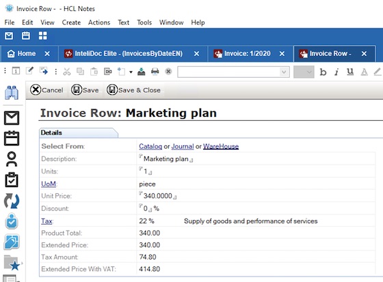Open the Actions menu
This screenshot has width=383, height=282.
click(x=99, y=23)
